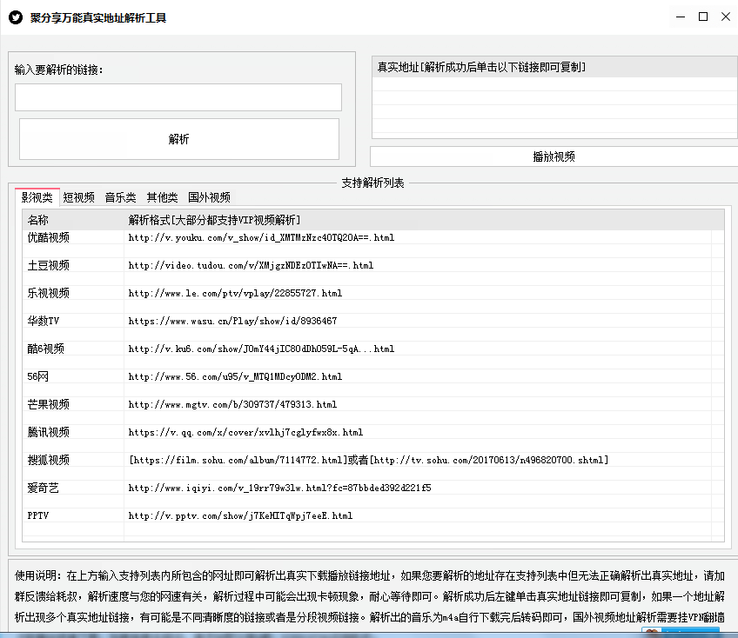Click the 解析 button
Image resolution: width=738 pixels, height=638 pixels.
click(x=179, y=139)
